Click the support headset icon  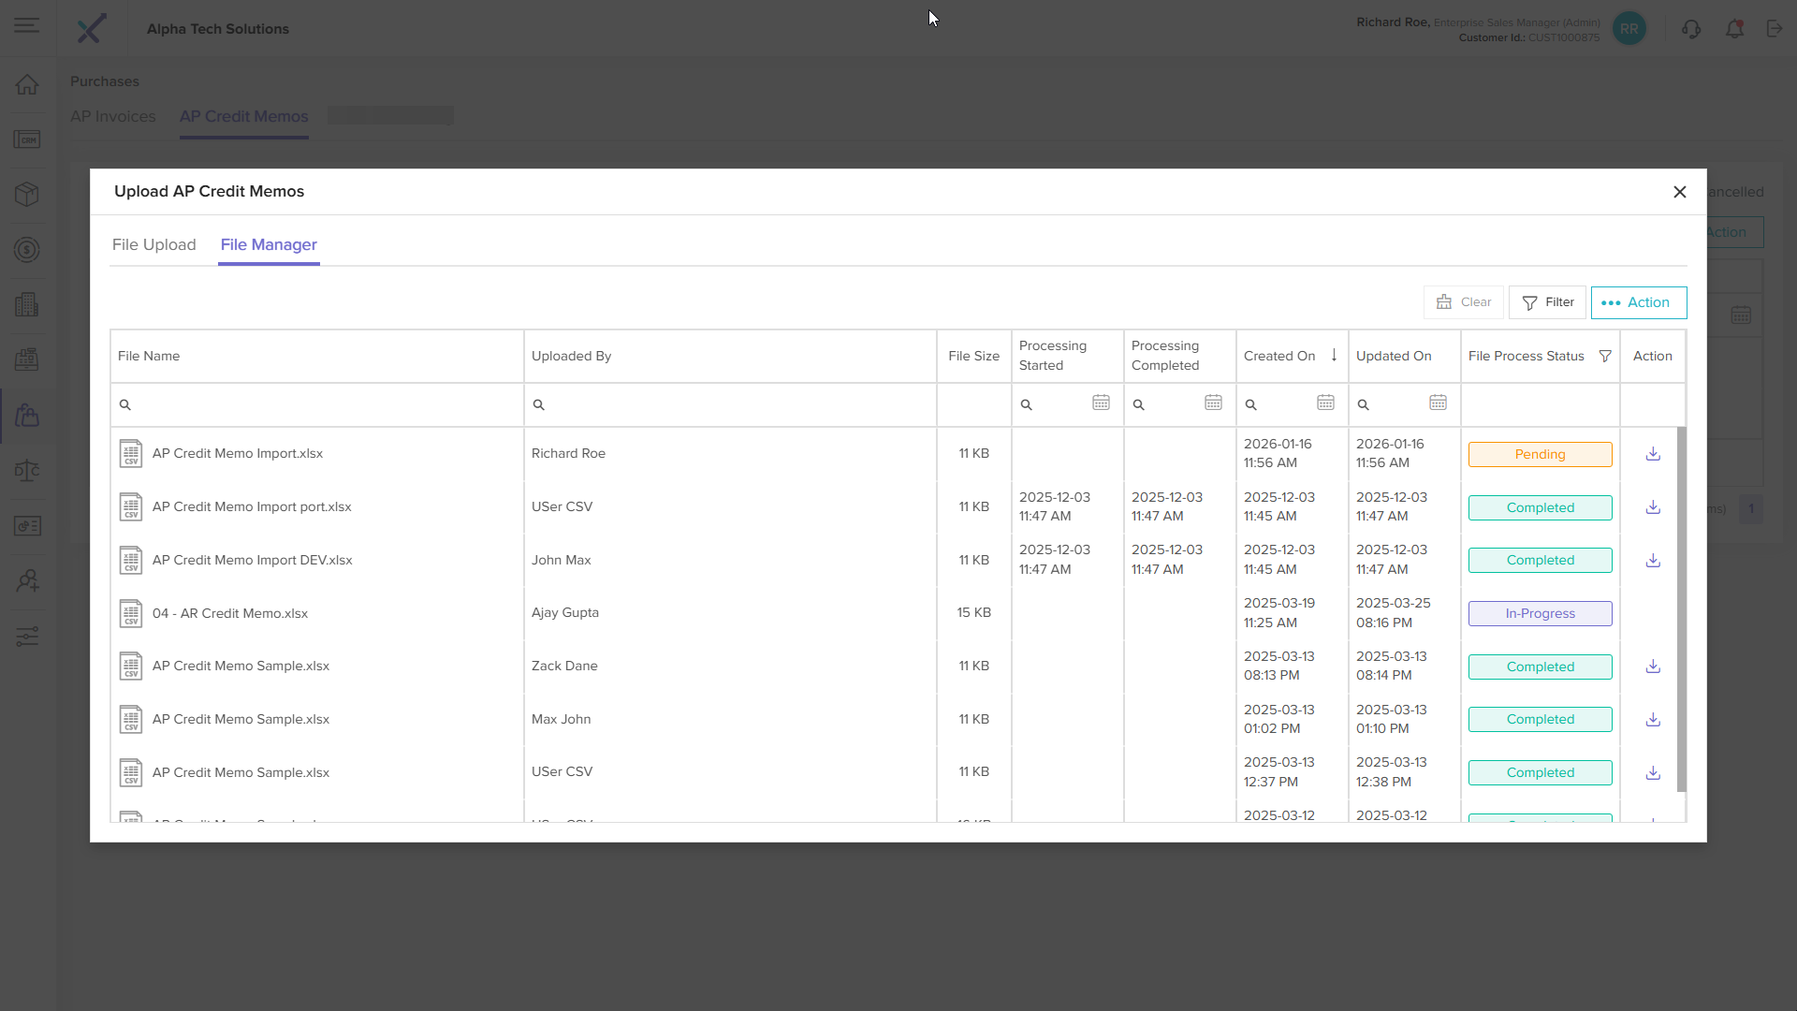pos(1691,29)
